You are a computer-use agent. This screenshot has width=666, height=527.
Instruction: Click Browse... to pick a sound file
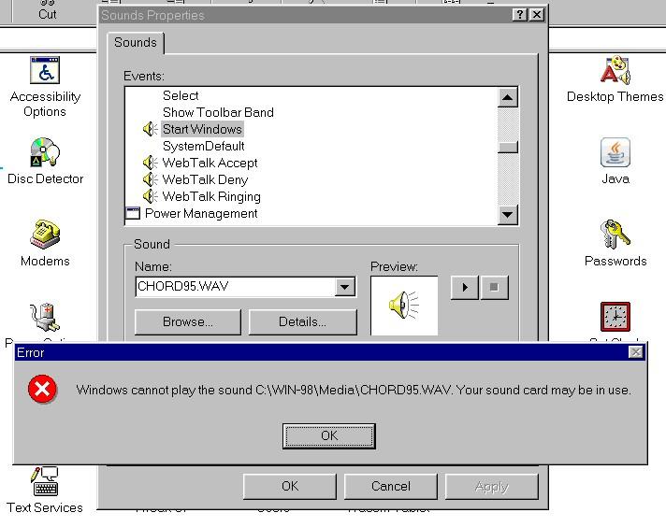[187, 322]
